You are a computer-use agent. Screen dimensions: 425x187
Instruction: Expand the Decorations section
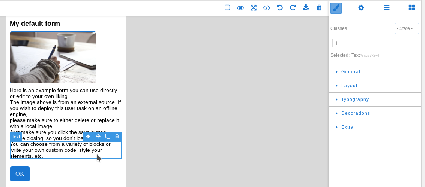tap(355, 113)
